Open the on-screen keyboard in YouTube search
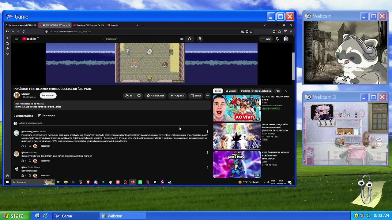 coord(182,39)
